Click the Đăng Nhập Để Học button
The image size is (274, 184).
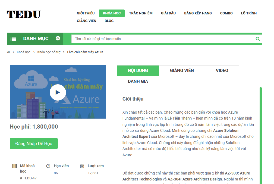coord(34,144)
